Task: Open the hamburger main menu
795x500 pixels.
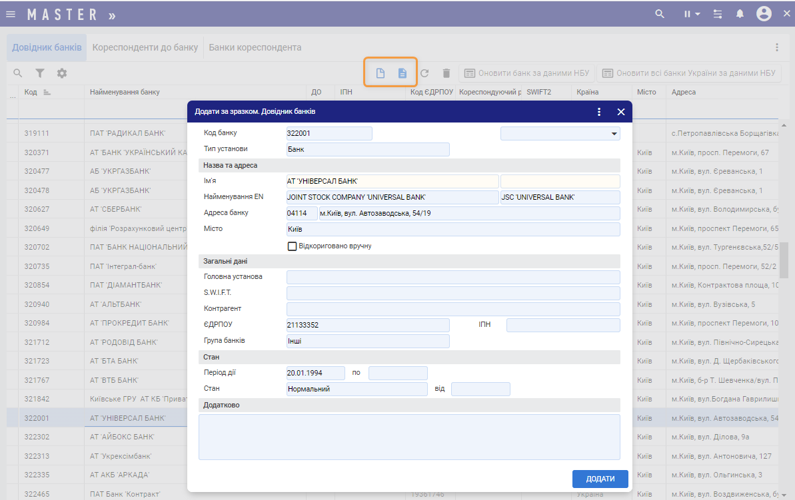Action: (x=11, y=14)
